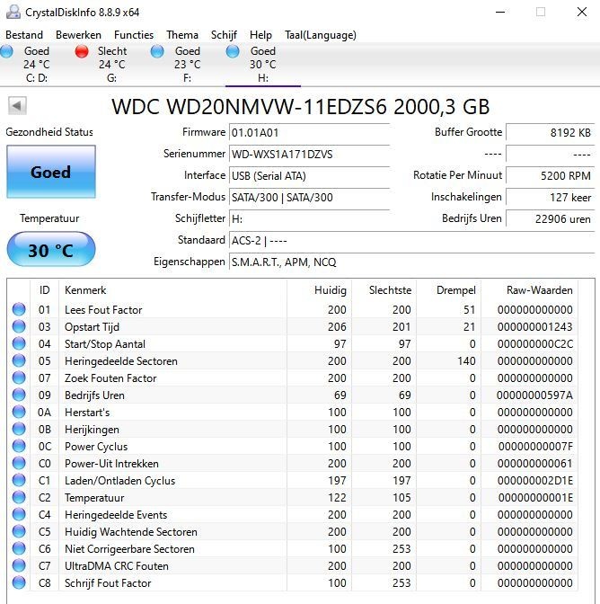Click the status orb for Lees Fout Factor
600x604 pixels.
(x=19, y=309)
